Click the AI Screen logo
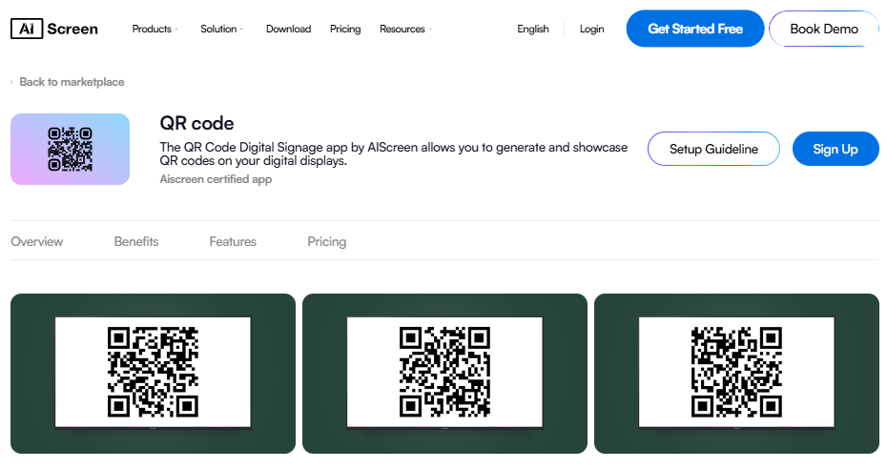The width and height of the screenshot is (887, 468). coord(54,29)
